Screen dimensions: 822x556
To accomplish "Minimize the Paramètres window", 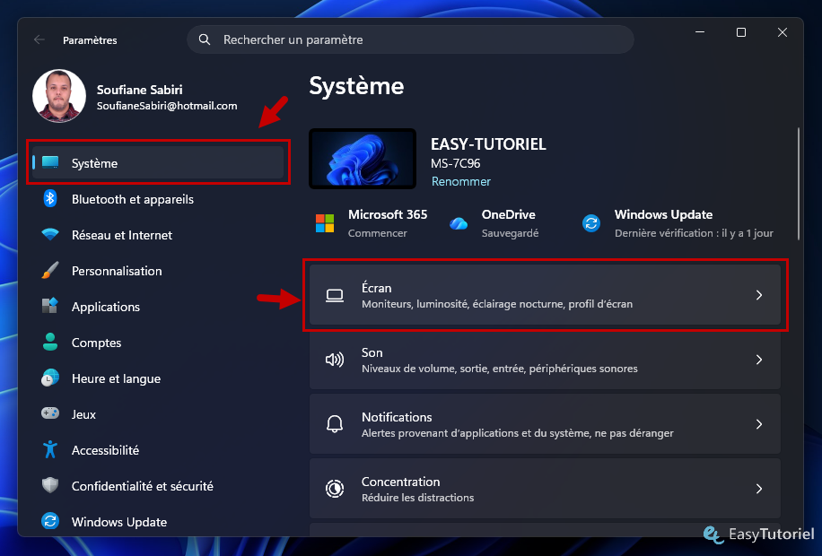I will 700,32.
